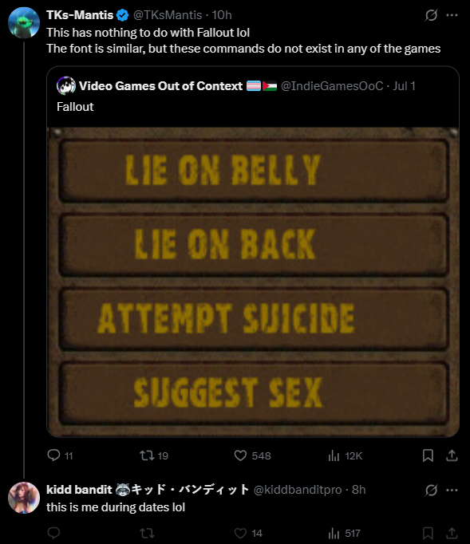Viewport: 470px width, 544px height.
Task: Open the quoted Video Games Out of Context post
Action: (x=253, y=97)
